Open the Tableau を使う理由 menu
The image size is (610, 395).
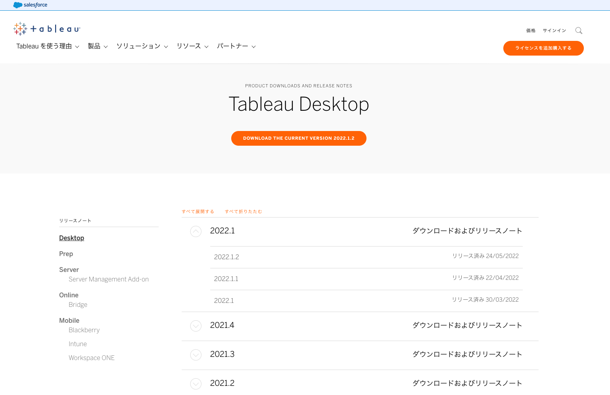point(48,46)
